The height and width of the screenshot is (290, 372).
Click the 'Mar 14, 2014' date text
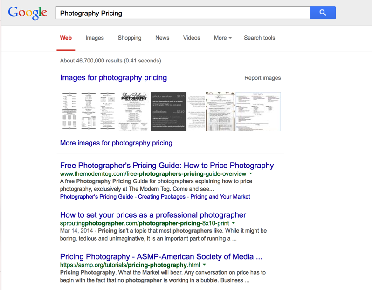pyautogui.click(x=76, y=231)
